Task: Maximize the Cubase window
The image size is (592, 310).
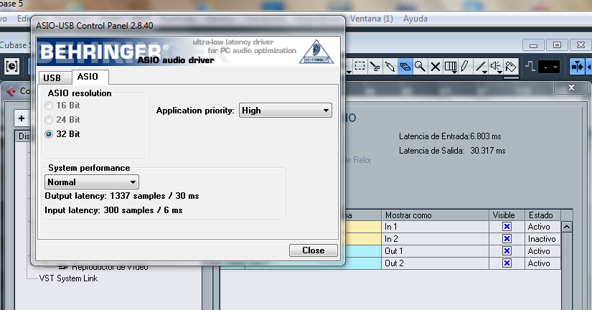Action: (x=557, y=45)
